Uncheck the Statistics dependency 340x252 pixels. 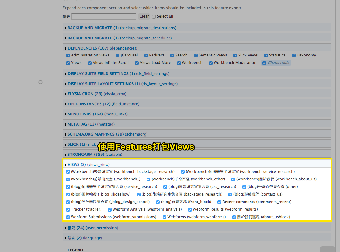[x=266, y=56]
